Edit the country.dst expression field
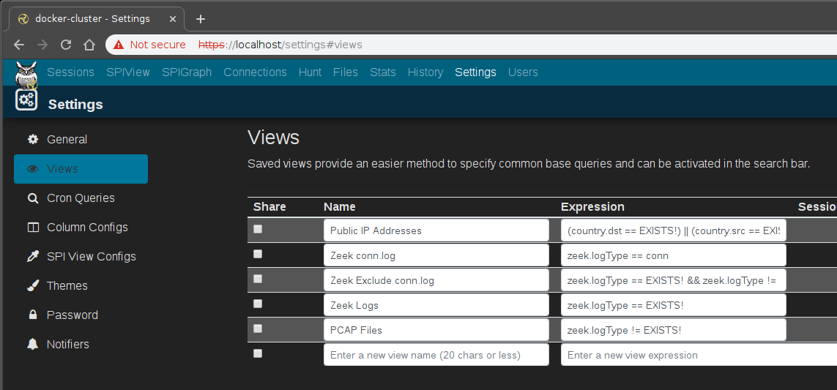837x390 pixels. 674,230
